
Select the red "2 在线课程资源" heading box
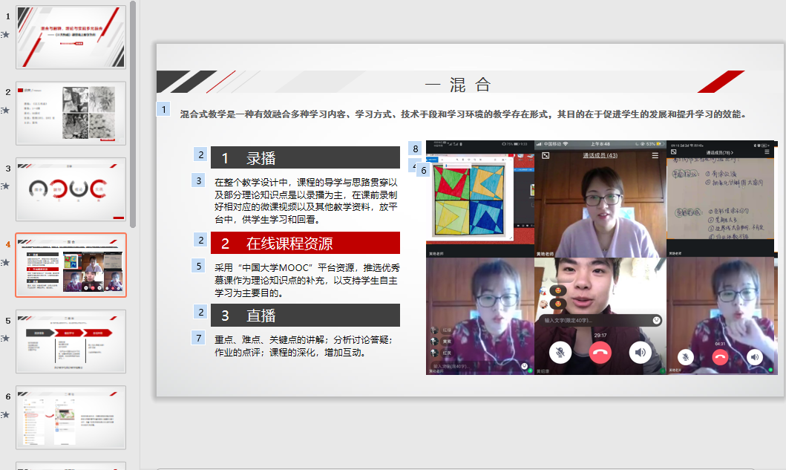pos(305,243)
